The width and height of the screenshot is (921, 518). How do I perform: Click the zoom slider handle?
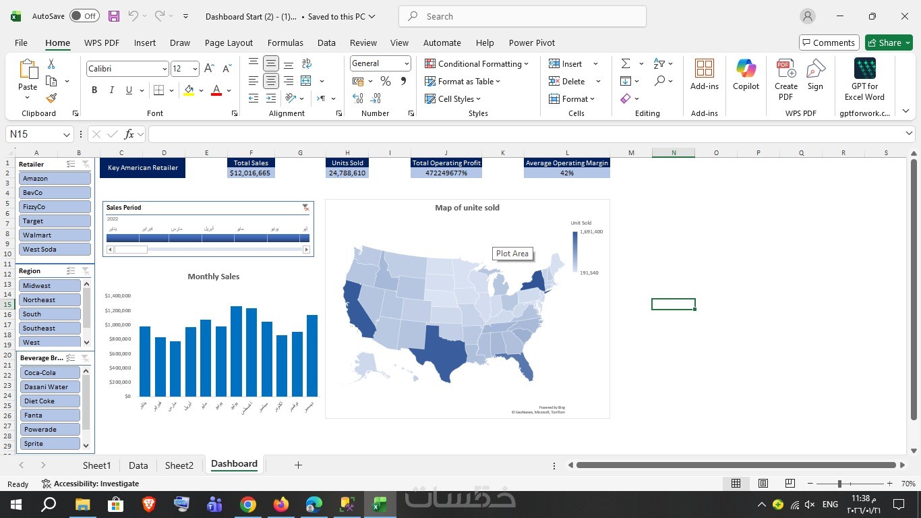(x=839, y=484)
